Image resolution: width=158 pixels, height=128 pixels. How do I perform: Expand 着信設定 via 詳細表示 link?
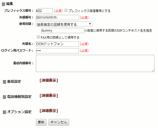[x=49, y=80]
